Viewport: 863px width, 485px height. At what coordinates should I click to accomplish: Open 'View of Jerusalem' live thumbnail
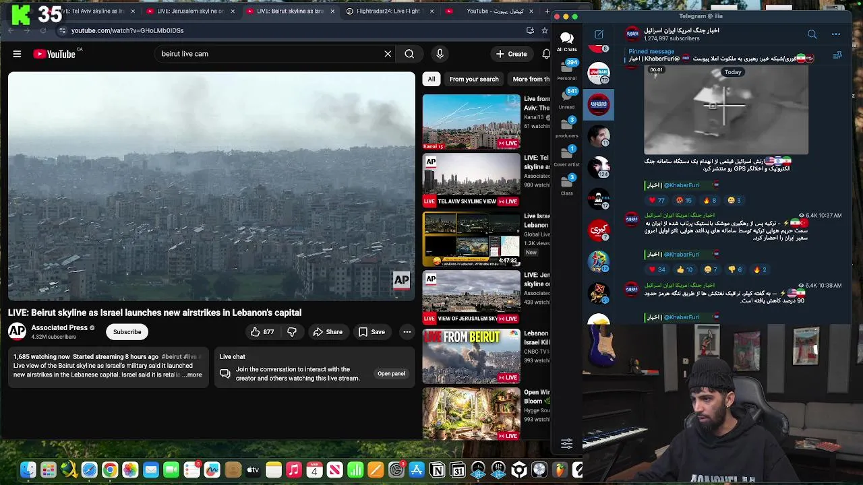click(471, 298)
